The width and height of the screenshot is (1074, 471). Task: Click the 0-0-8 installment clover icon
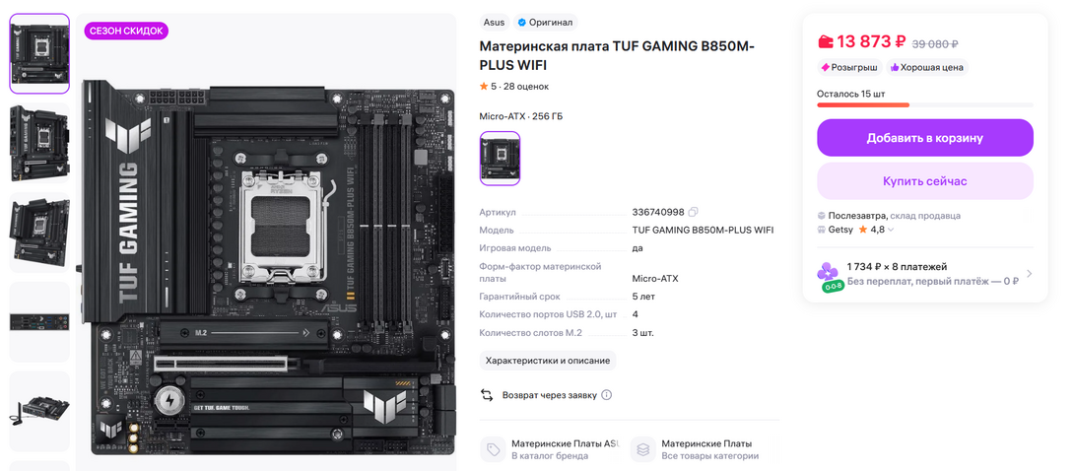pos(829,277)
